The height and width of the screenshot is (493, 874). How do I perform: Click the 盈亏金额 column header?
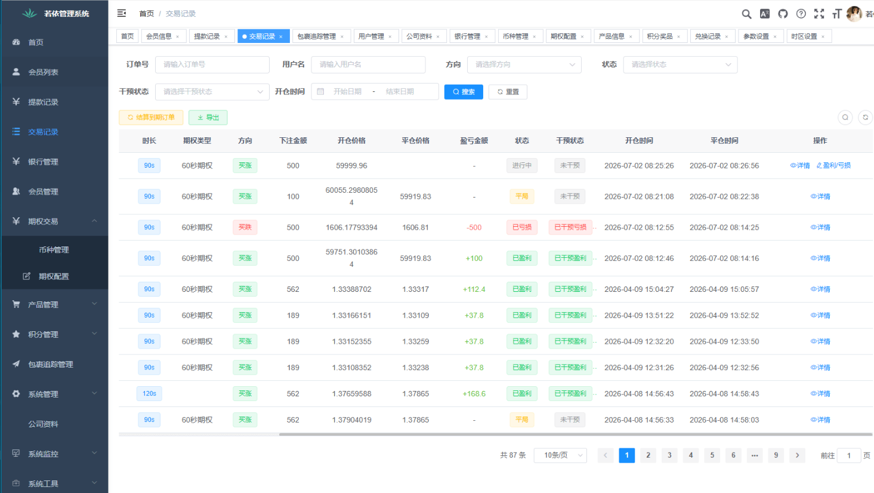pos(474,141)
